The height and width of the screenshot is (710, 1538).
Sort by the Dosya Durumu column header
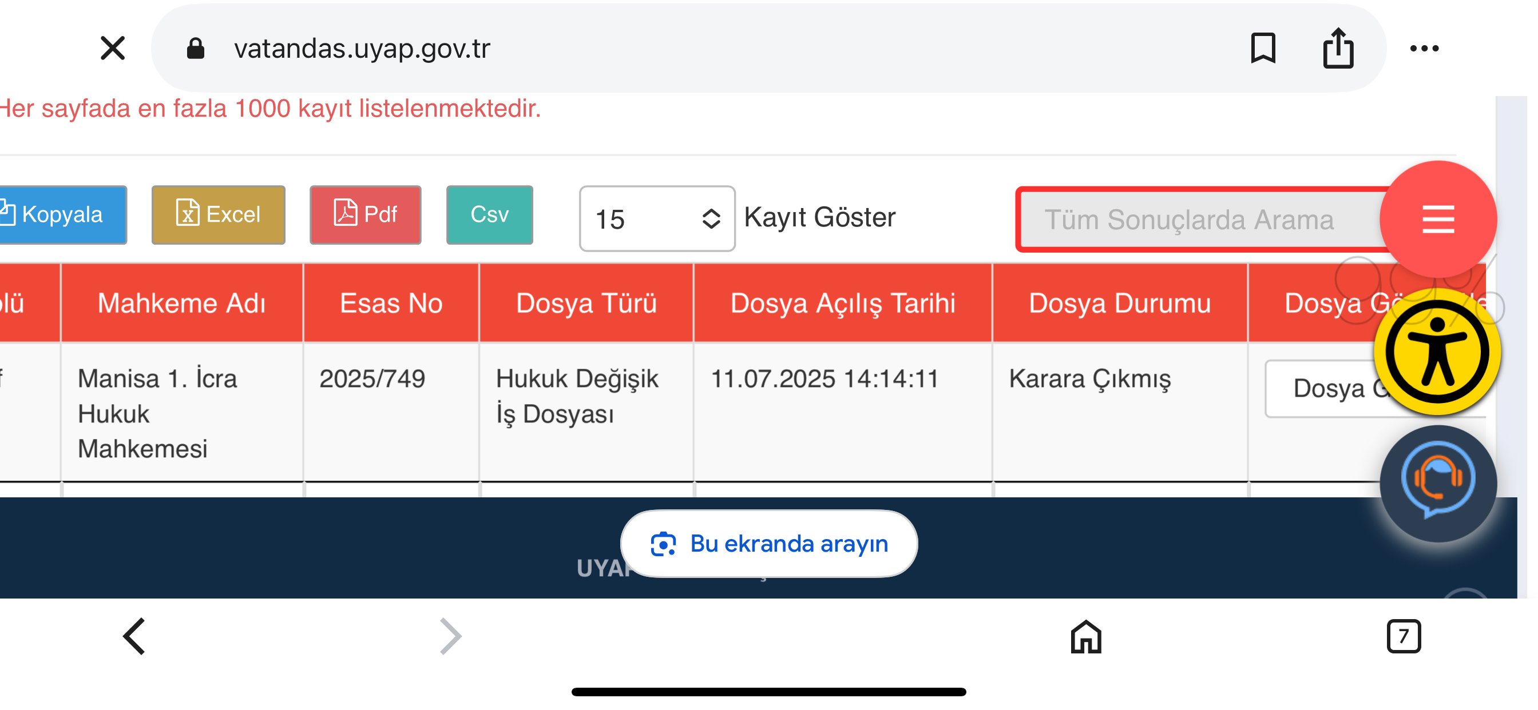pos(1120,303)
